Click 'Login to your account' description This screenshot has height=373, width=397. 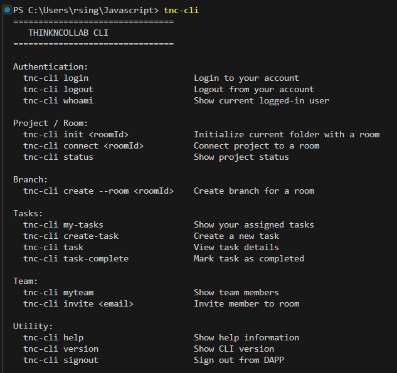pyautogui.click(x=246, y=78)
